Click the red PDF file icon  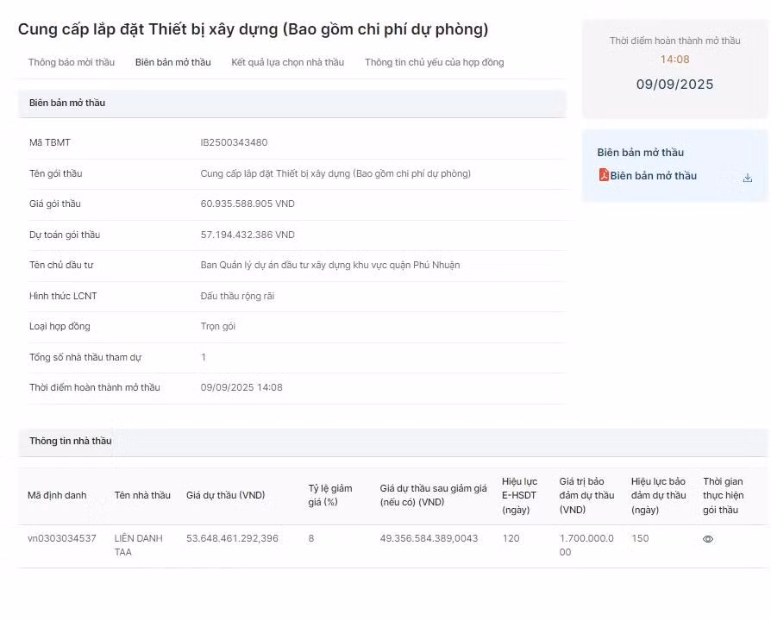(604, 175)
